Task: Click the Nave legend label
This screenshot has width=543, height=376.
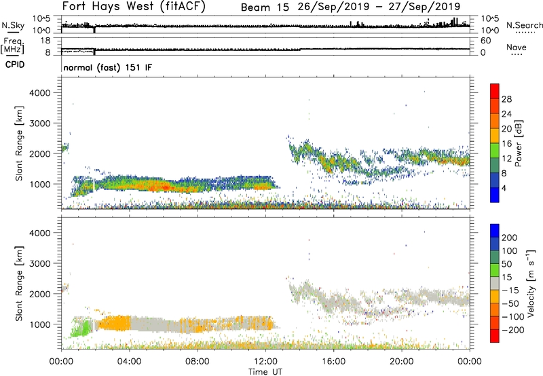Action: (516, 47)
